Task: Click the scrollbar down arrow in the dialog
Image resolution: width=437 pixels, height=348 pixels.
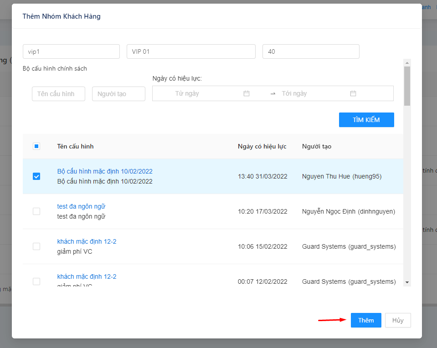Action: pyautogui.click(x=407, y=282)
